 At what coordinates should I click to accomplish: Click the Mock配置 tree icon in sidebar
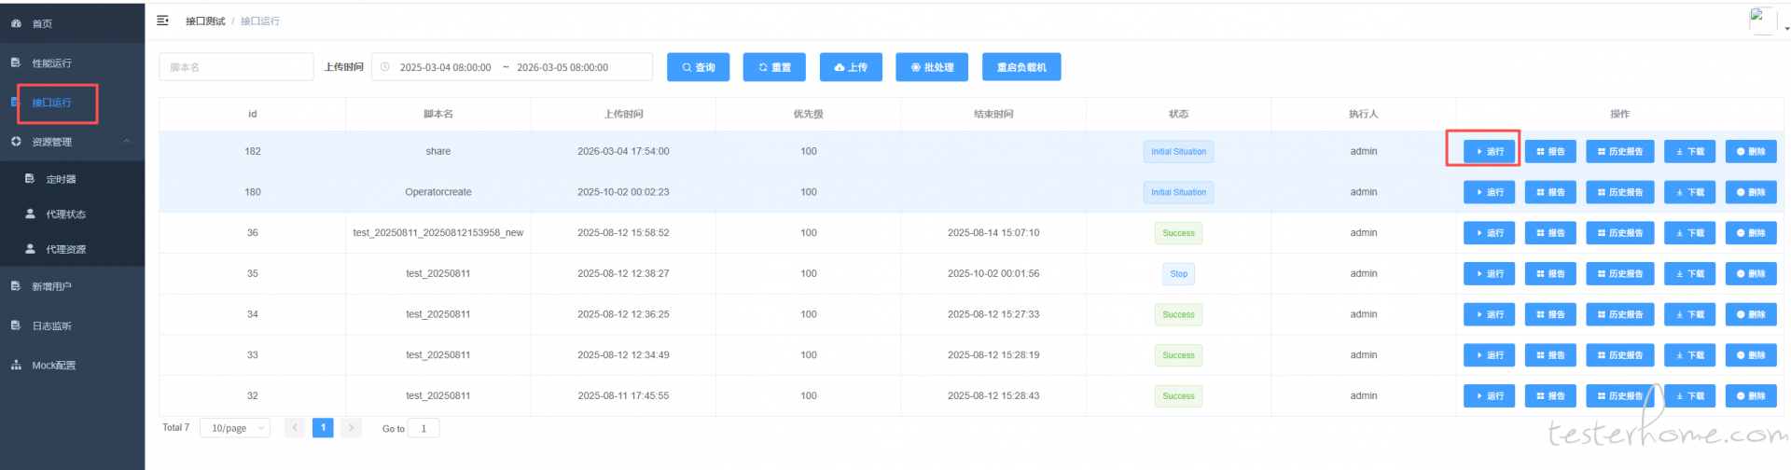16,366
